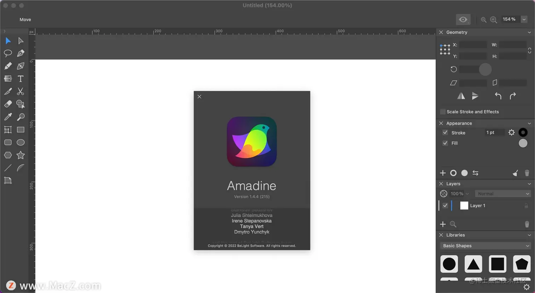Select the Polygon tool
Screen dimensions: 535x293
pos(8,155)
